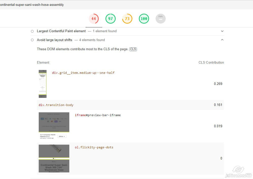Click the CLS metric badge
The height and width of the screenshot is (179, 253).
[133, 49]
